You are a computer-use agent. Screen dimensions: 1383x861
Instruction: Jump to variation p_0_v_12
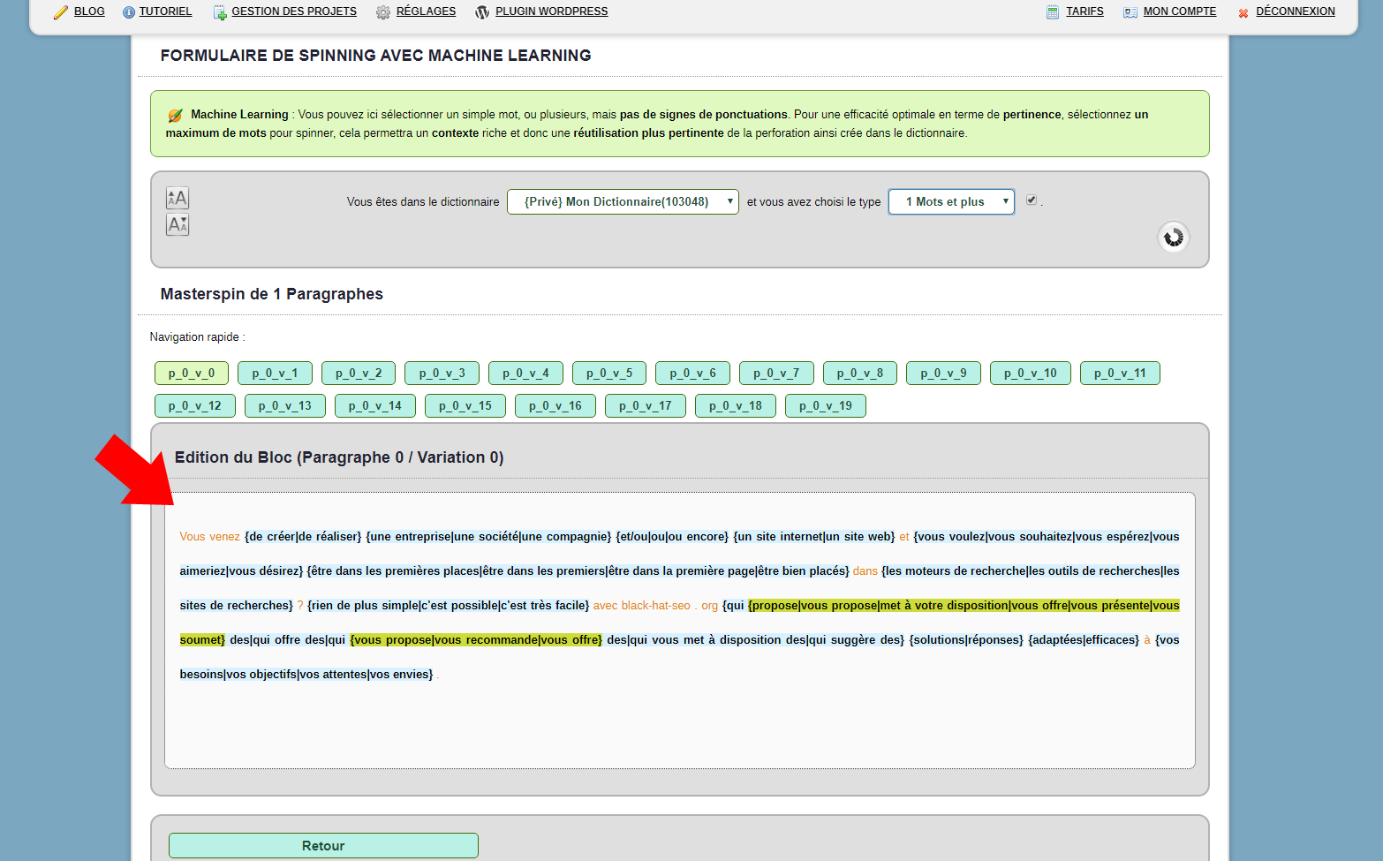[195, 406]
